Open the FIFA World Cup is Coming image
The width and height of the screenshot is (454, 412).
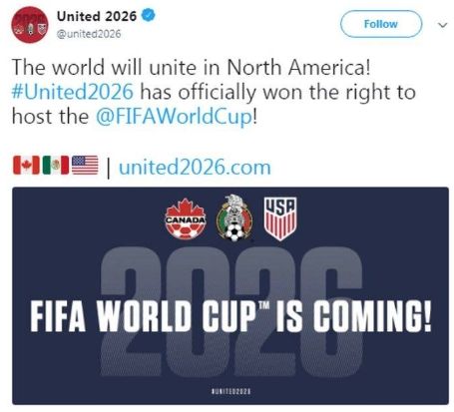tap(230, 295)
